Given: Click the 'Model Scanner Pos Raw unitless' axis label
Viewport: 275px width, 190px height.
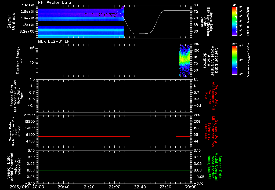Looking at the screenshot, I should click(15, 131).
